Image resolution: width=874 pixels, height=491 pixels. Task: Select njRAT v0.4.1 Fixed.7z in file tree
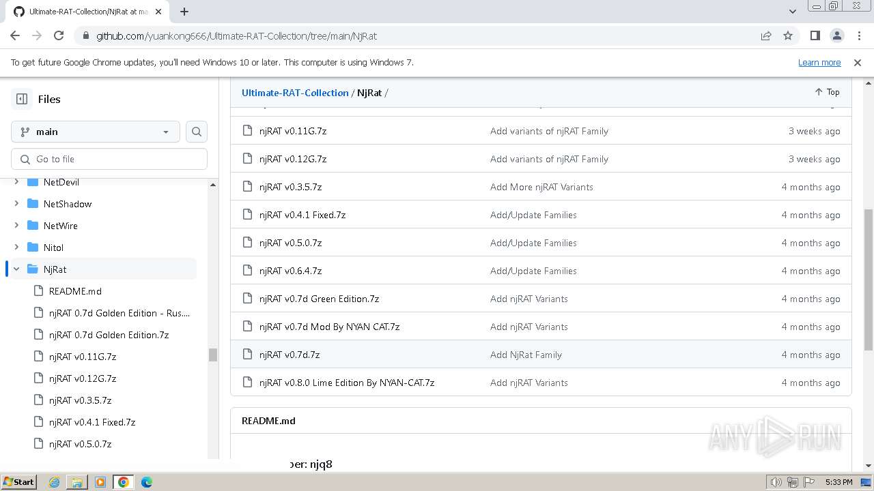pos(92,422)
